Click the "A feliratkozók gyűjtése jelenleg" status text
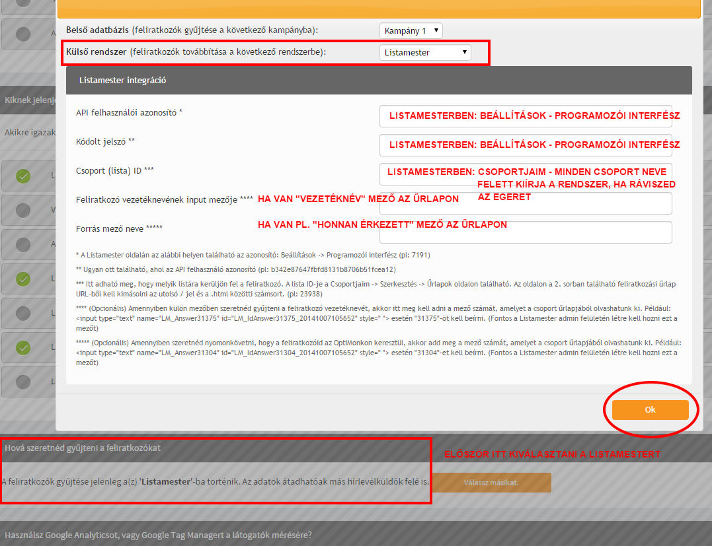 (x=216, y=481)
